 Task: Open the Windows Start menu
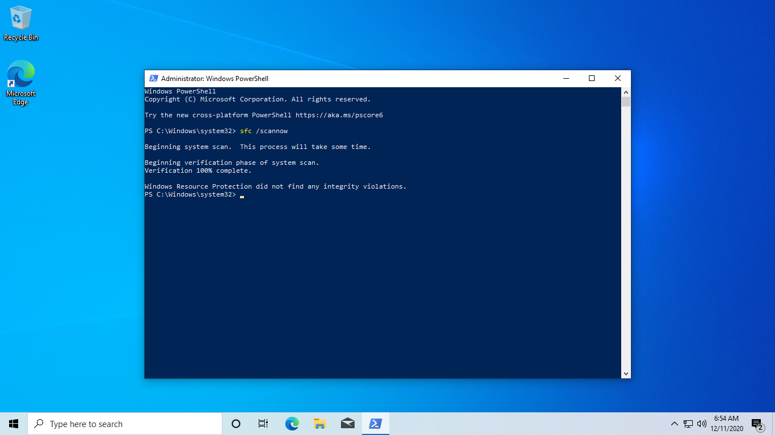14,424
